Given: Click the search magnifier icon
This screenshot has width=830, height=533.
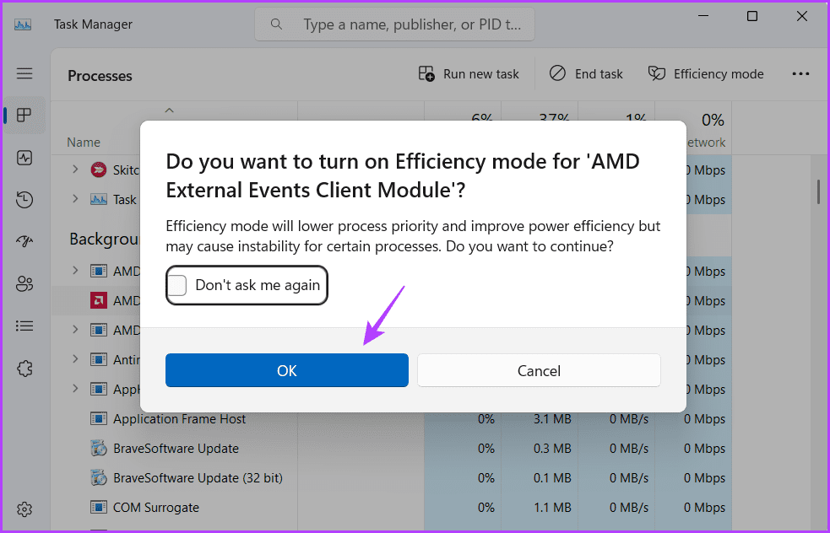Looking at the screenshot, I should (x=276, y=24).
